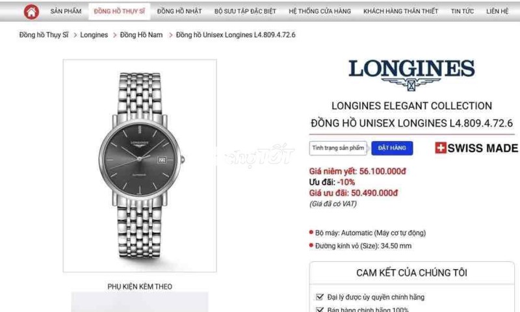Toggle the Đại lý được ủy quyền checkbox
The image size is (520, 312).
(320, 297)
